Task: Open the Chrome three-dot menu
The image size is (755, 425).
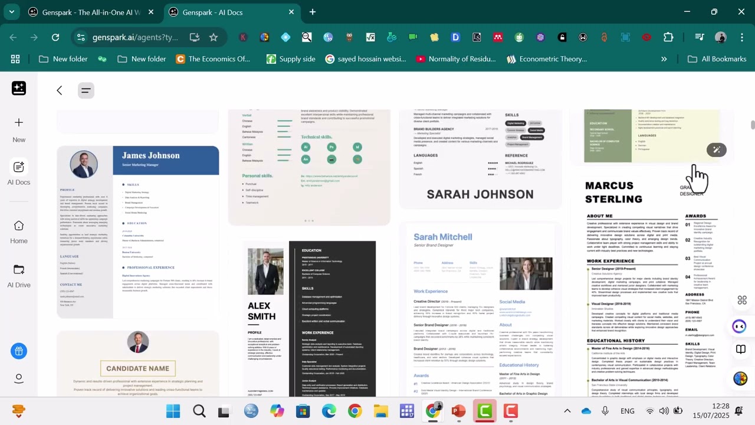Action: [741, 37]
